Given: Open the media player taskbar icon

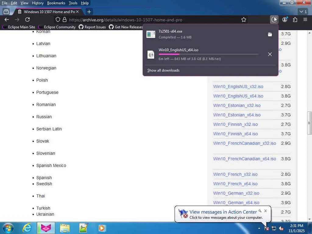Looking at the screenshot, I should [102, 228].
